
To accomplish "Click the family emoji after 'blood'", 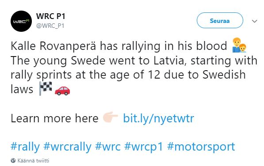I will point(239,45).
